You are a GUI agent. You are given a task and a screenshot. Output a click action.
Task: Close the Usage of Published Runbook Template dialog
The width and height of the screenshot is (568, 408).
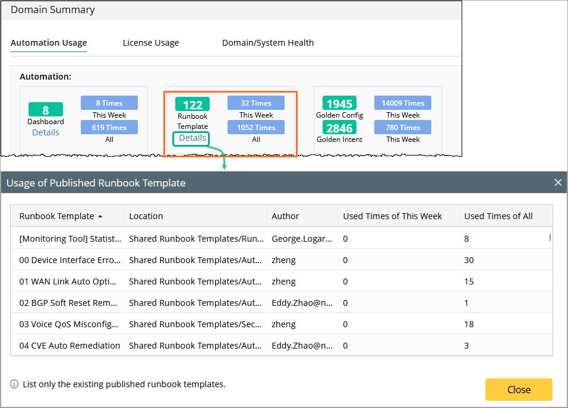pyautogui.click(x=557, y=183)
